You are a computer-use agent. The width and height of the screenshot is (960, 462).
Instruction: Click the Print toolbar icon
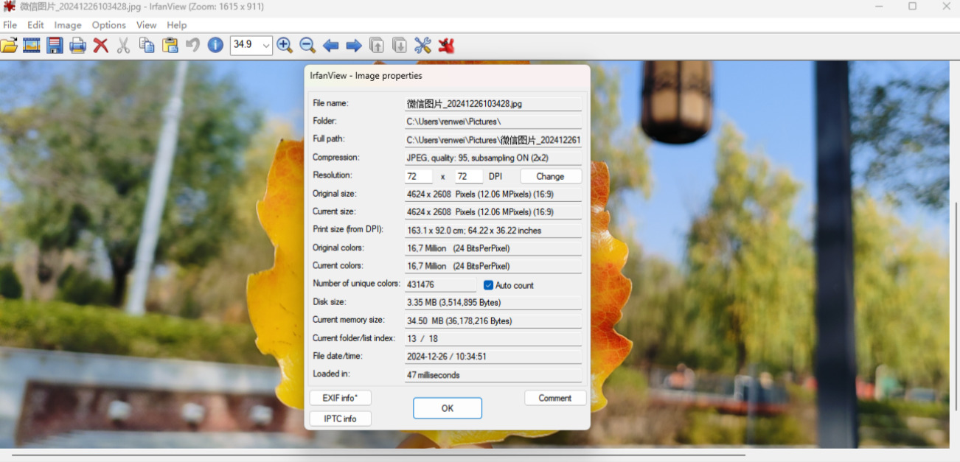tap(77, 46)
